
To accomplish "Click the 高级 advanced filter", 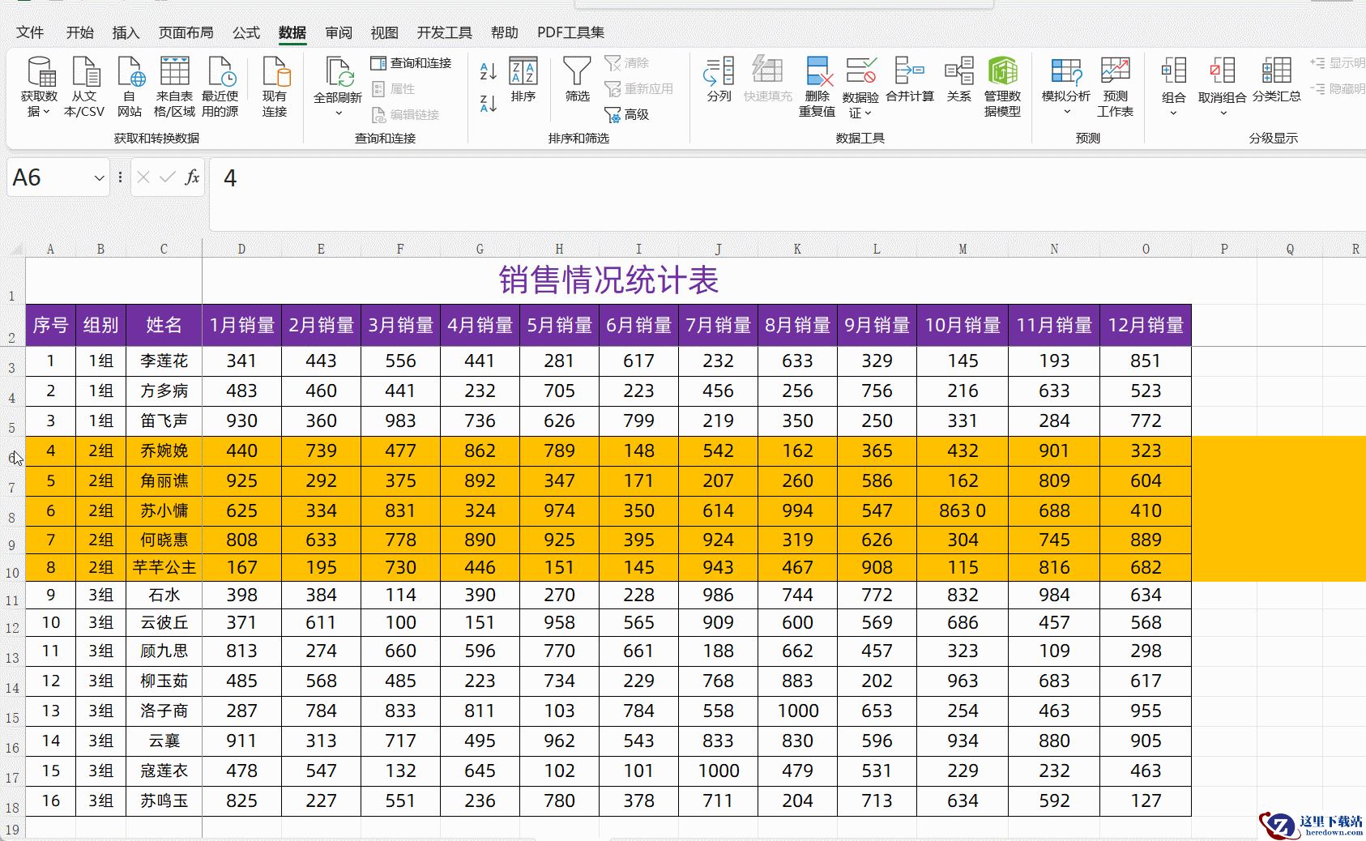I will (x=627, y=114).
